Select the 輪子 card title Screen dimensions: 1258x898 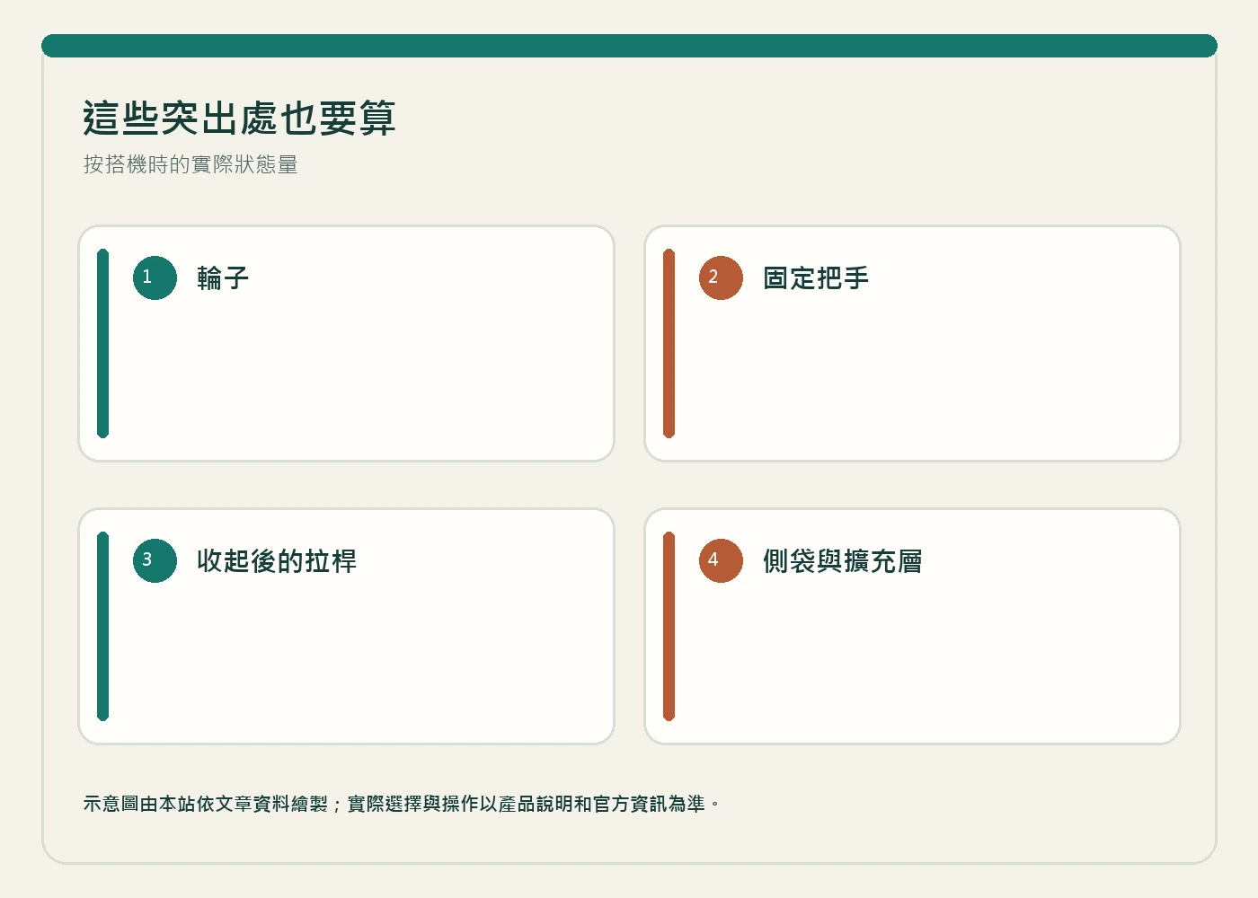pos(223,278)
